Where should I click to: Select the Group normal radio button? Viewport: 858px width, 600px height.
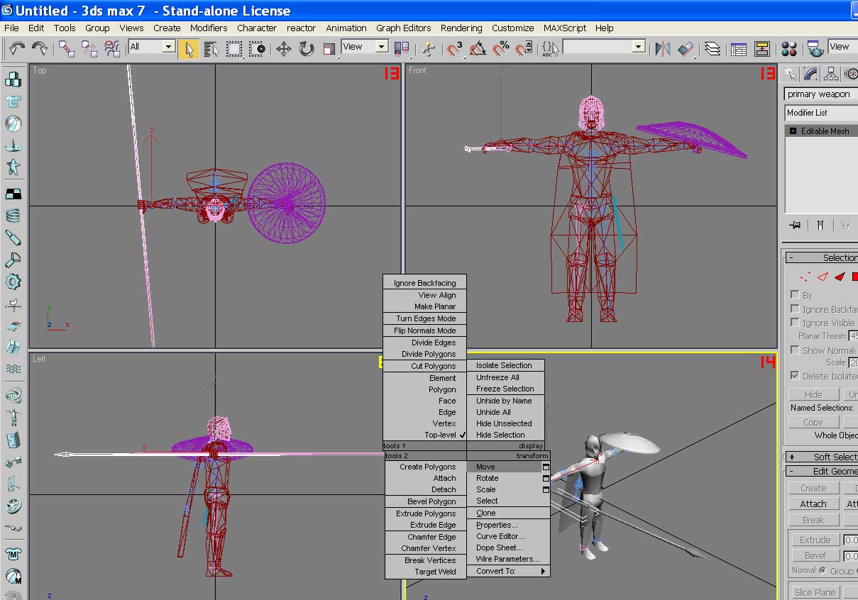pos(823,570)
